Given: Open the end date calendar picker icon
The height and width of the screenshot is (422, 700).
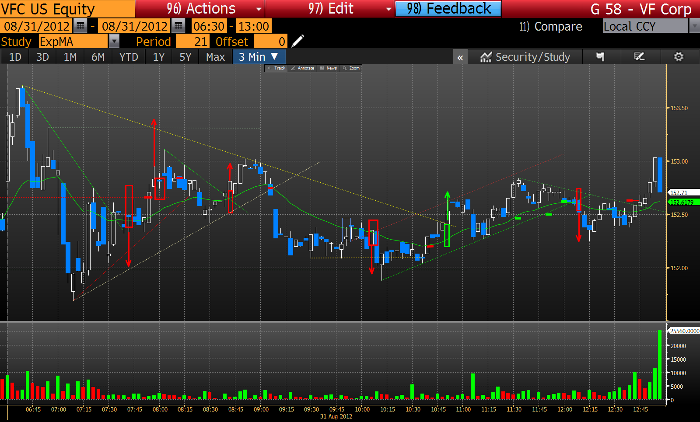Looking at the screenshot, I should click(178, 26).
